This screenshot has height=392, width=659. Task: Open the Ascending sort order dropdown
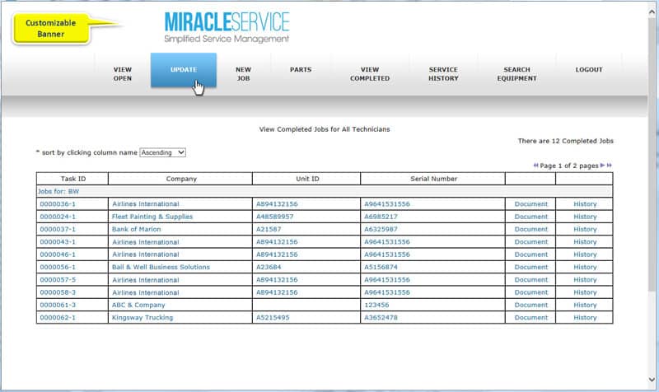(x=162, y=152)
